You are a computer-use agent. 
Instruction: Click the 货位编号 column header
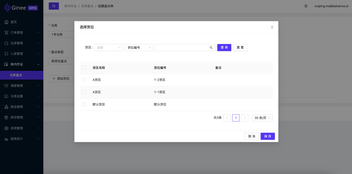(x=160, y=68)
